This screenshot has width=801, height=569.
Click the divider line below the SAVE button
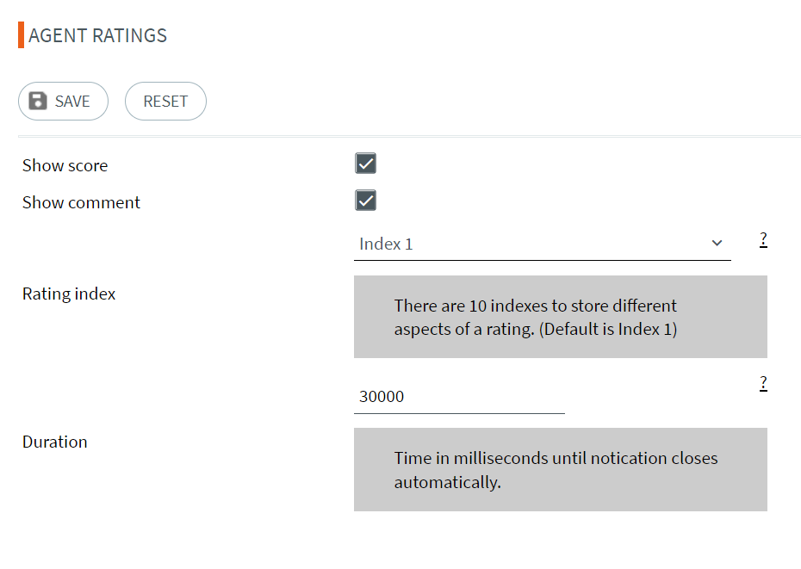point(409,136)
